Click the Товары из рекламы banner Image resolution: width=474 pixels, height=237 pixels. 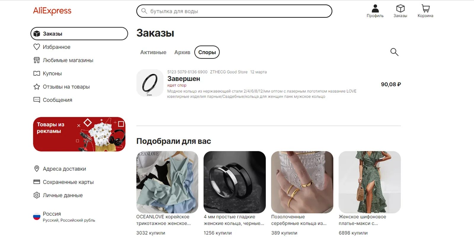[79, 134]
